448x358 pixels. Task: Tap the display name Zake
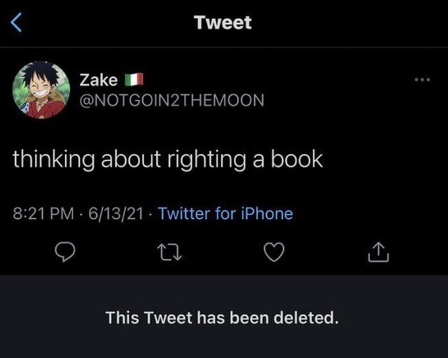coord(99,80)
